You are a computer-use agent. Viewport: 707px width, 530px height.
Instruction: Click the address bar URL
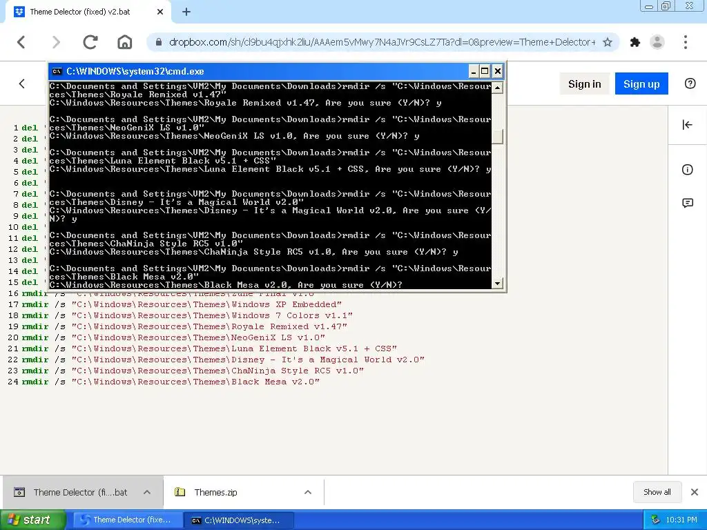381,42
